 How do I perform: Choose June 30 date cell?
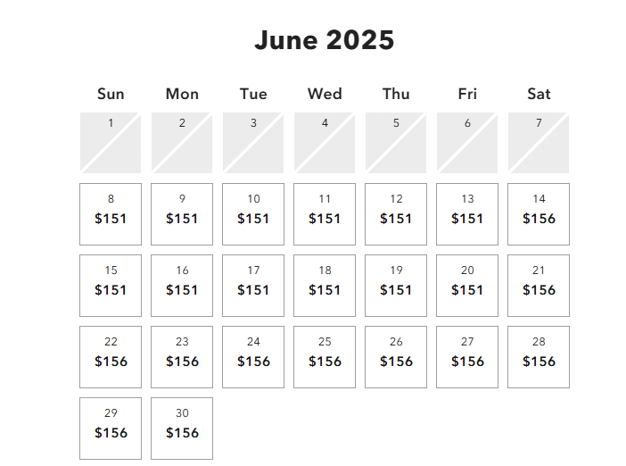click(182, 429)
